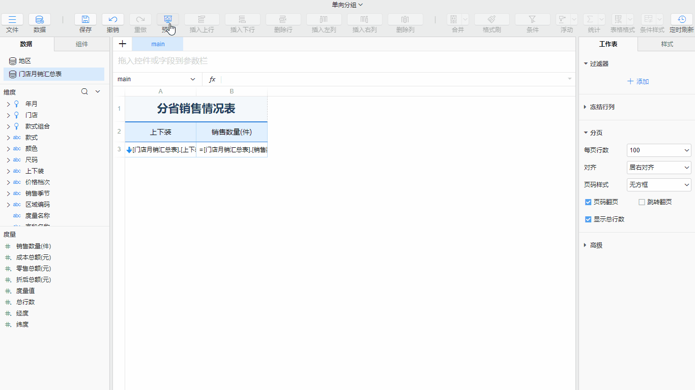This screenshot has width=695, height=390.
Task: Disable the 页码翻页 checkbox
Action: click(x=588, y=202)
